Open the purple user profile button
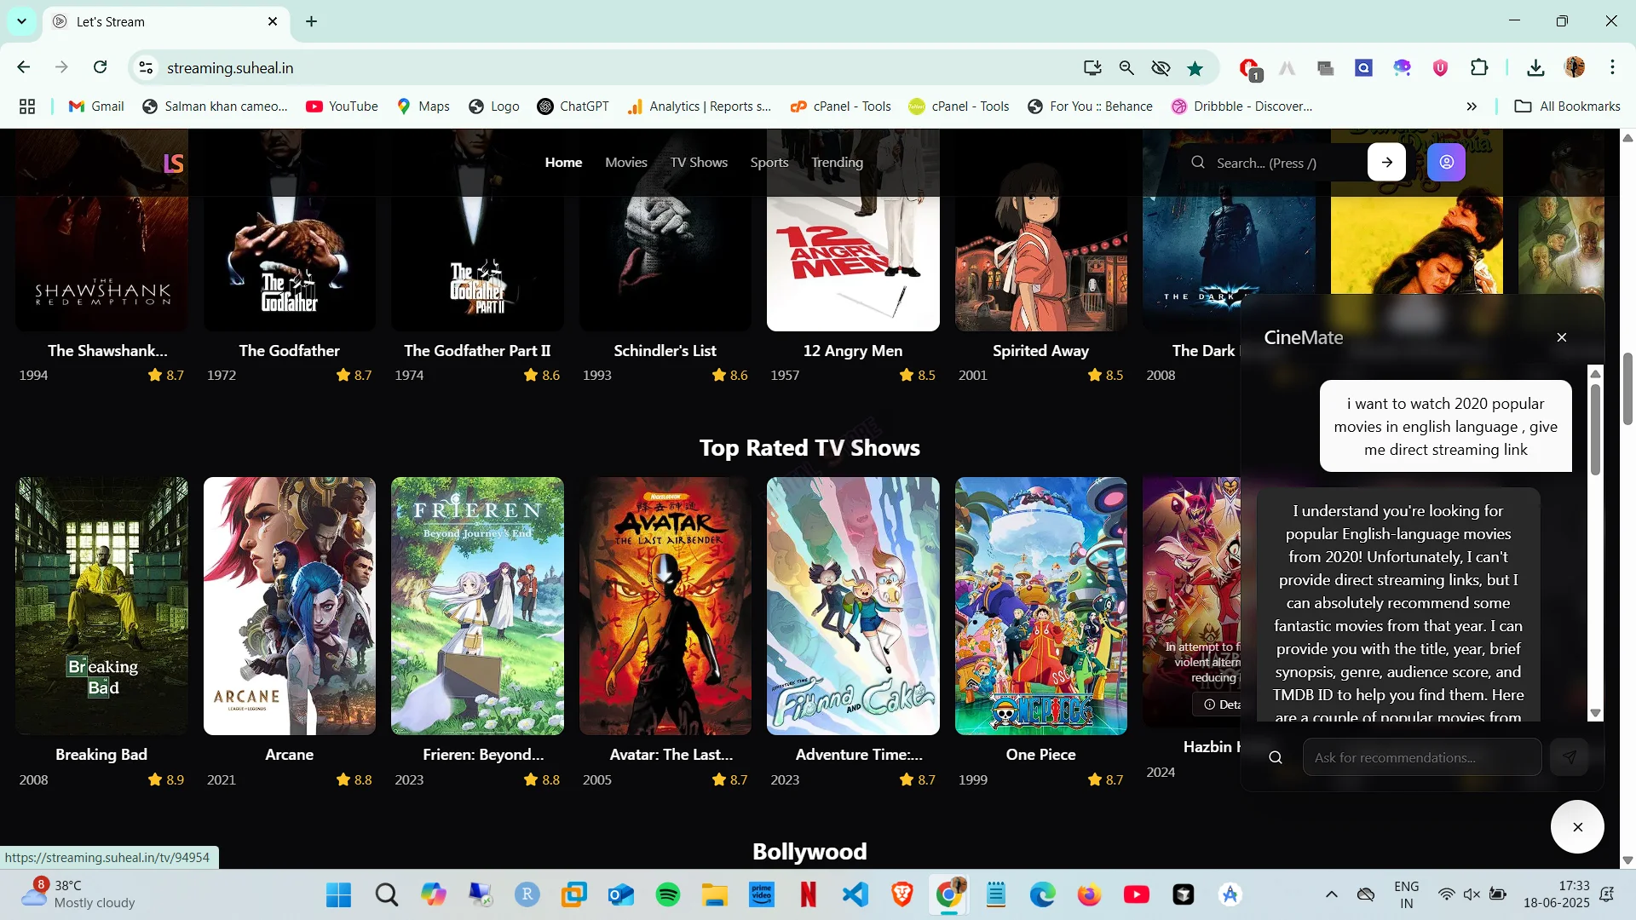Image resolution: width=1636 pixels, height=920 pixels. tap(1446, 162)
